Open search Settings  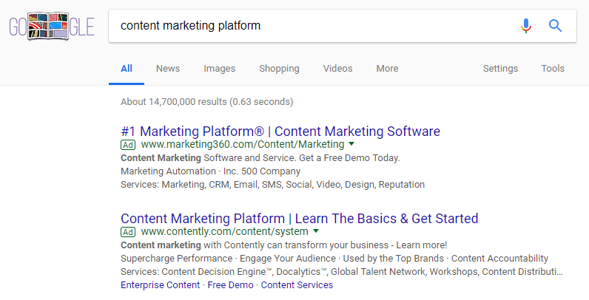point(500,69)
